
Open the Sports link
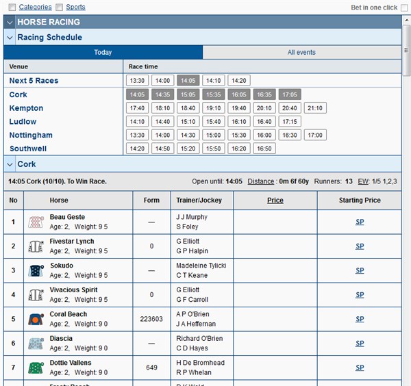(75, 7)
